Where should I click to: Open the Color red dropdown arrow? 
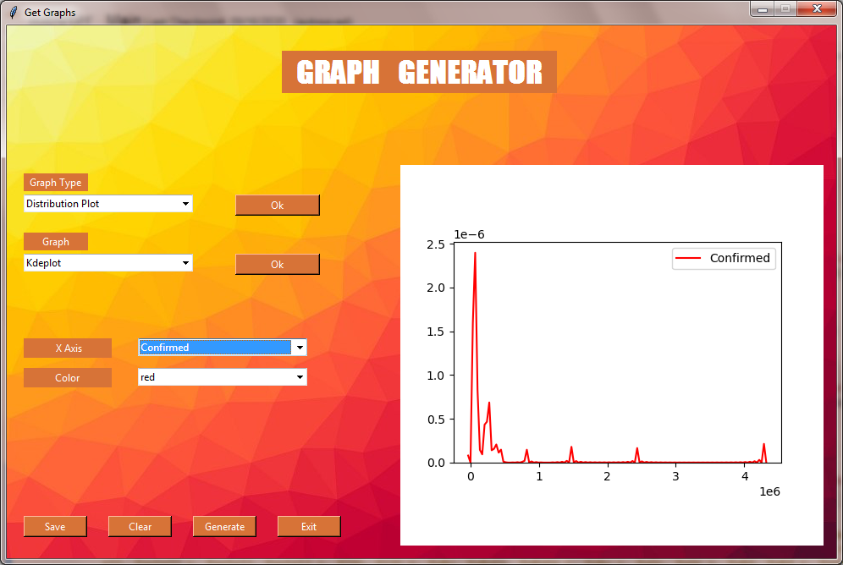[300, 377]
